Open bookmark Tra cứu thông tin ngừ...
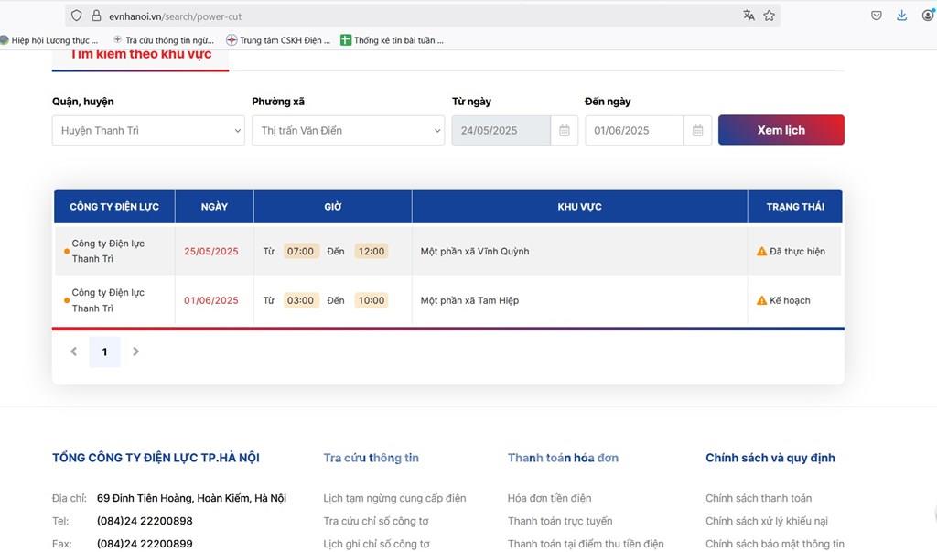Image resolution: width=937 pixels, height=552 pixels. [164, 40]
